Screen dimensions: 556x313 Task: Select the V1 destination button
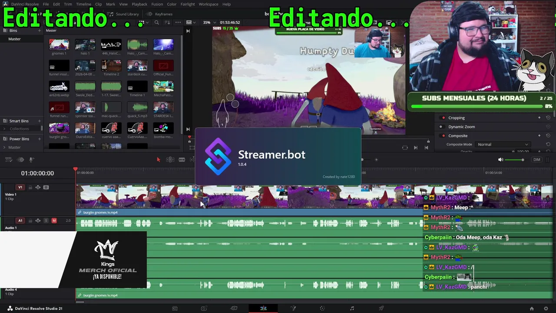coord(20,187)
